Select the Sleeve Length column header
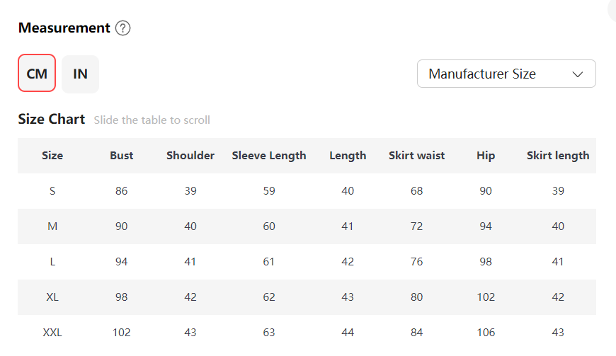Viewport: 616px width, 356px height. click(x=269, y=156)
